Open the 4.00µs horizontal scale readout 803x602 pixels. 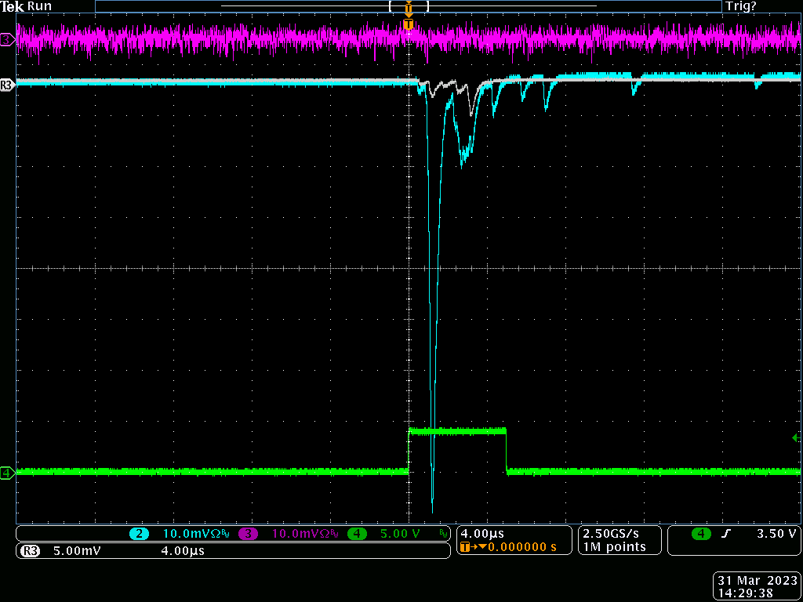[481, 534]
